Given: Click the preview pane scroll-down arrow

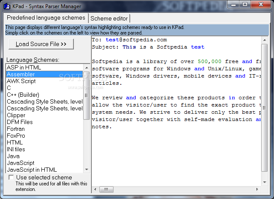Looking at the screenshot, I should [265, 182].
